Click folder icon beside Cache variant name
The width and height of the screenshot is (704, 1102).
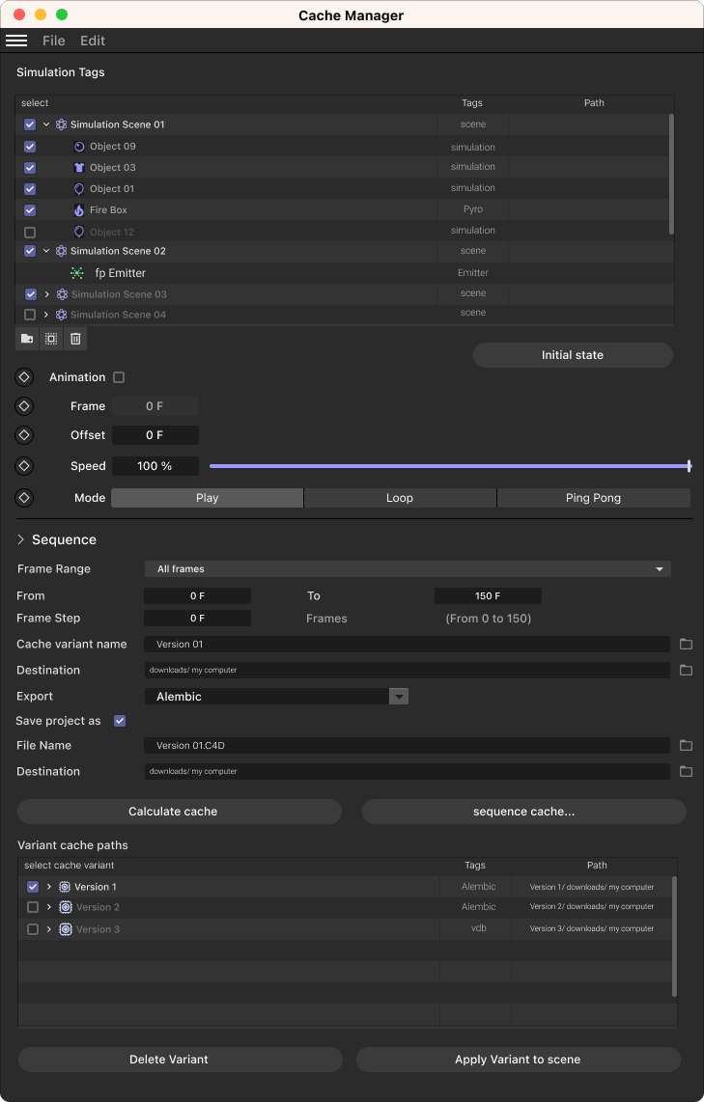[686, 644]
